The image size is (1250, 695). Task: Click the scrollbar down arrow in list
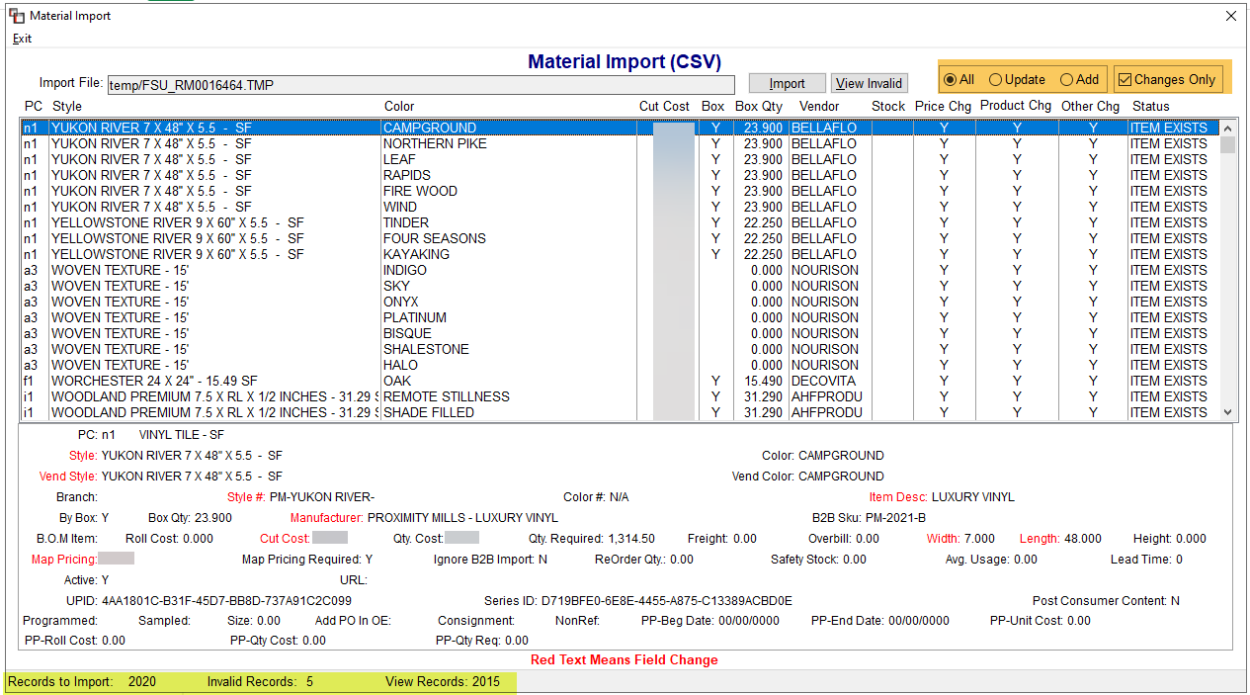click(1228, 412)
